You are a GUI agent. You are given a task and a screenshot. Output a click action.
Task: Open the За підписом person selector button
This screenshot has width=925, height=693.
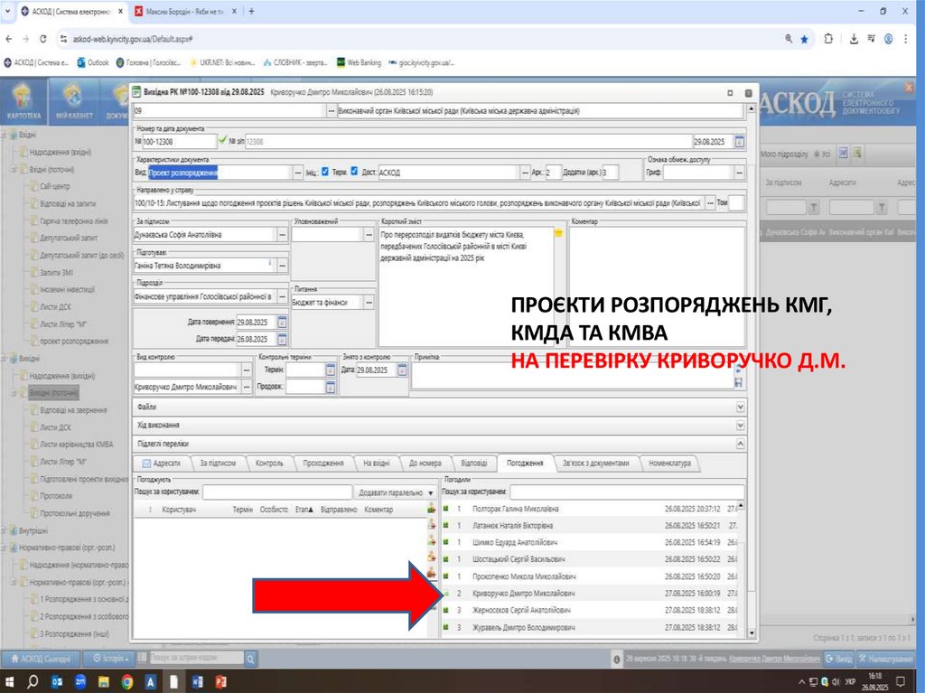[x=282, y=235]
